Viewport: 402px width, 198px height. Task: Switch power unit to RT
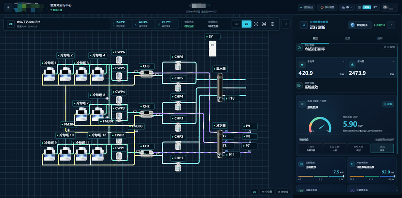(x=375, y=7)
